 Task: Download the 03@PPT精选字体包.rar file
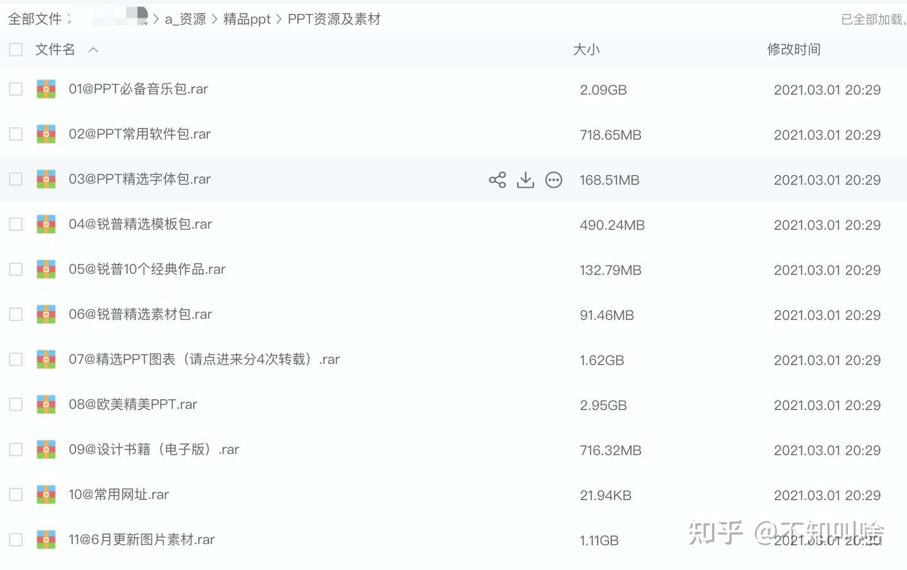point(525,180)
